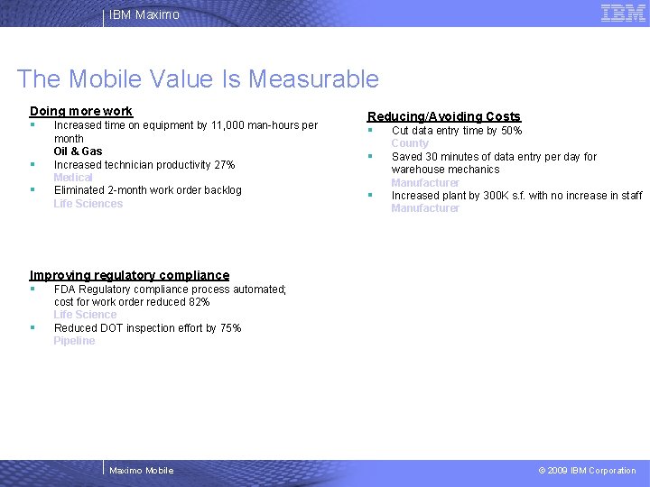Image resolution: width=650 pixels, height=487 pixels.
Task: Click the IBM logo in the header
Action: 623,13
